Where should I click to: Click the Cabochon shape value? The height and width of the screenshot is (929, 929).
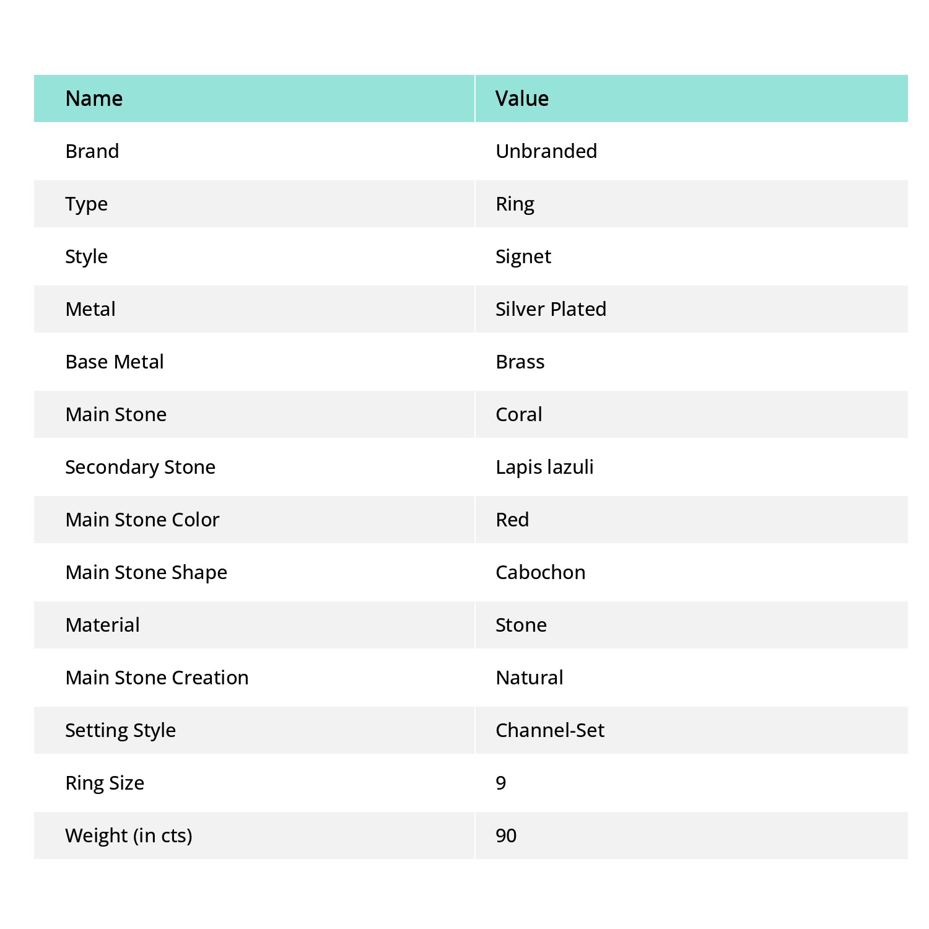tap(541, 572)
